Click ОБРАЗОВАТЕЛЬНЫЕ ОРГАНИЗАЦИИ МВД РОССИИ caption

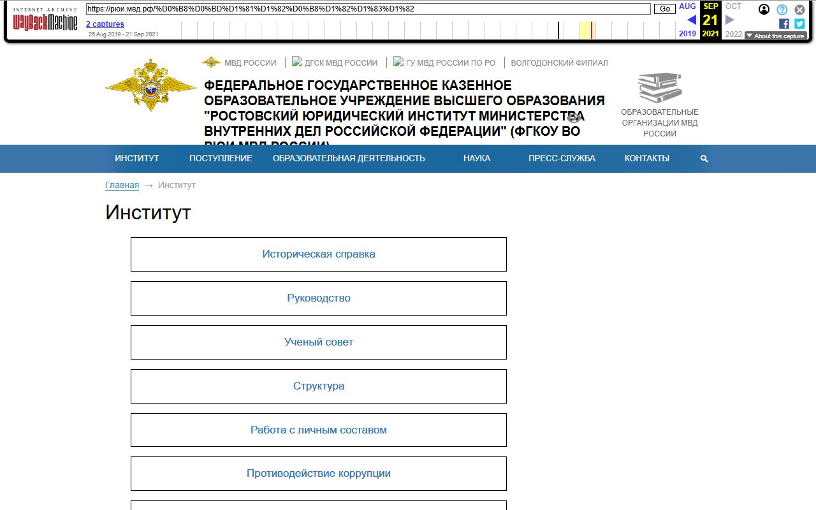pos(660,123)
